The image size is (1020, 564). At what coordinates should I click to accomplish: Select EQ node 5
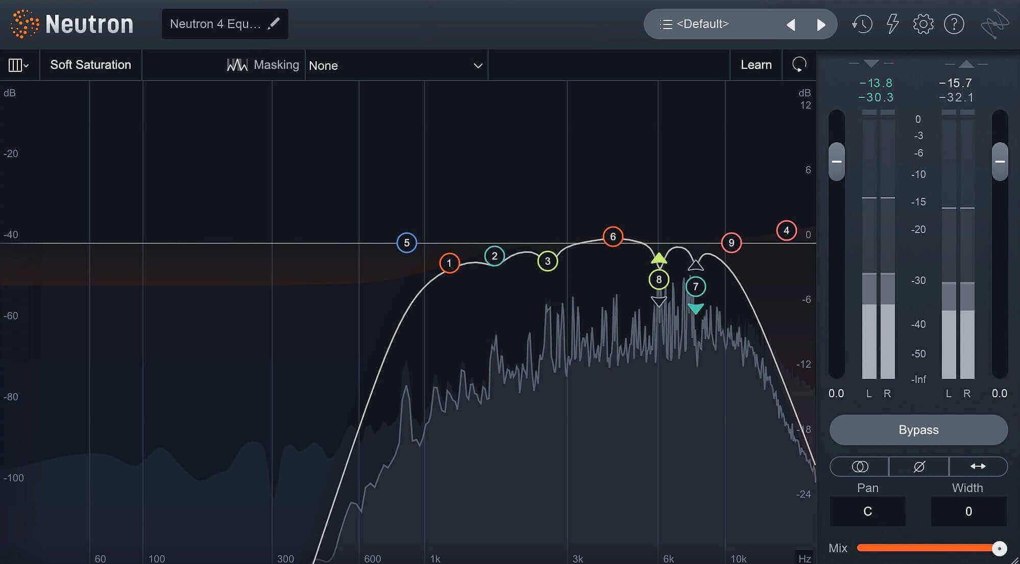pyautogui.click(x=407, y=243)
